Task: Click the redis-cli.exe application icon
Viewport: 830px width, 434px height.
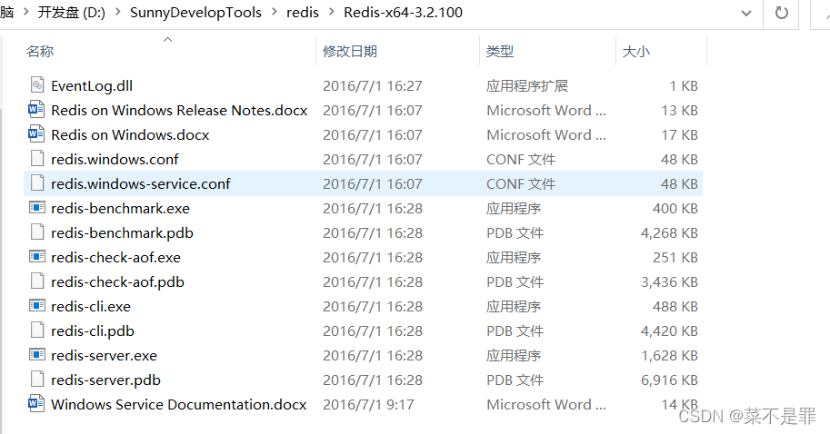Action: pos(37,306)
